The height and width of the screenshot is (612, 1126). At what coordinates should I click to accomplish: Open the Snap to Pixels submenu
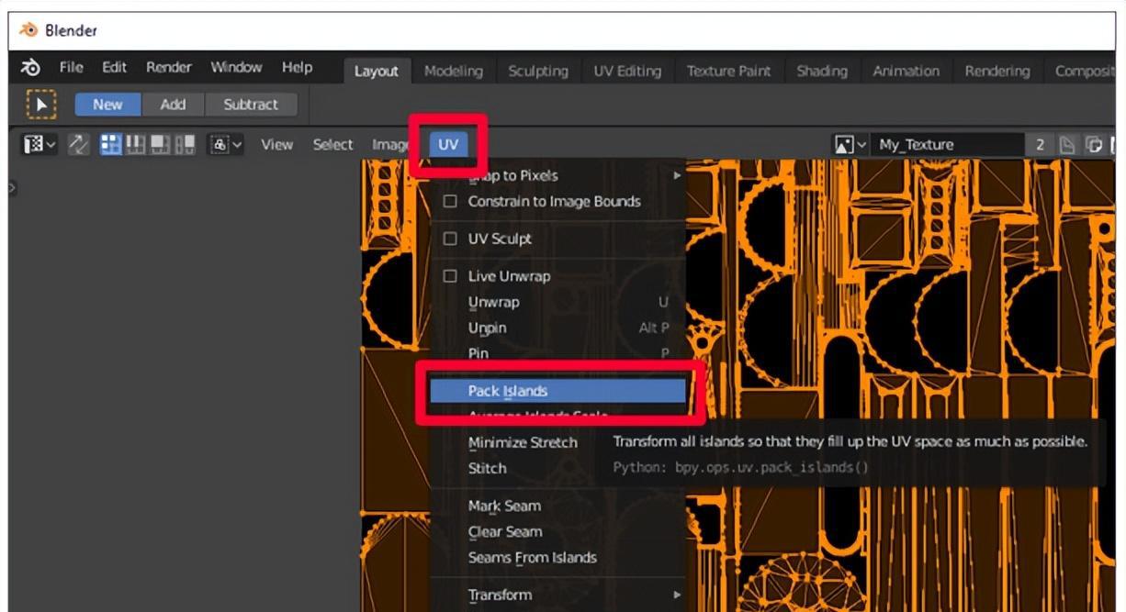tap(557, 175)
